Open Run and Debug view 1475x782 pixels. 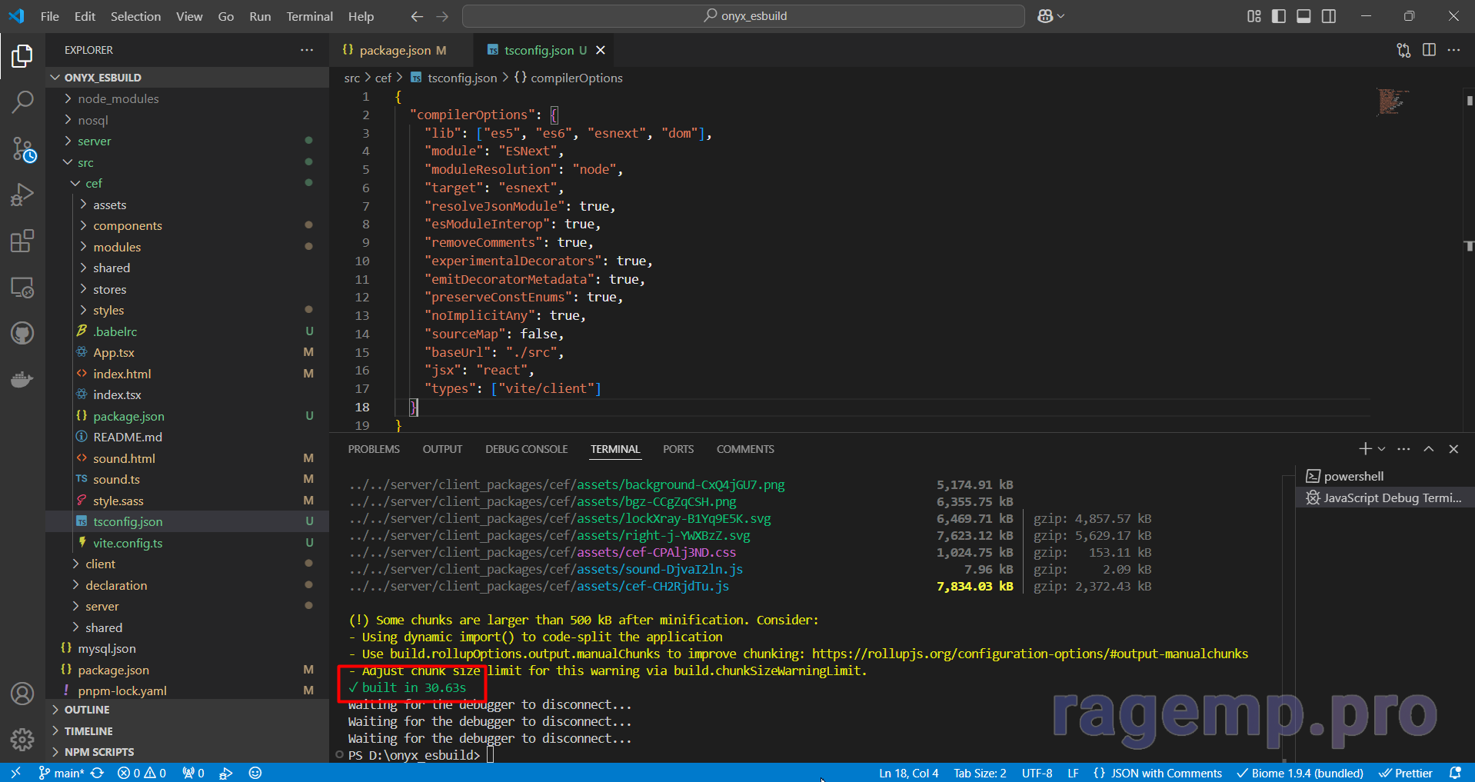point(22,195)
